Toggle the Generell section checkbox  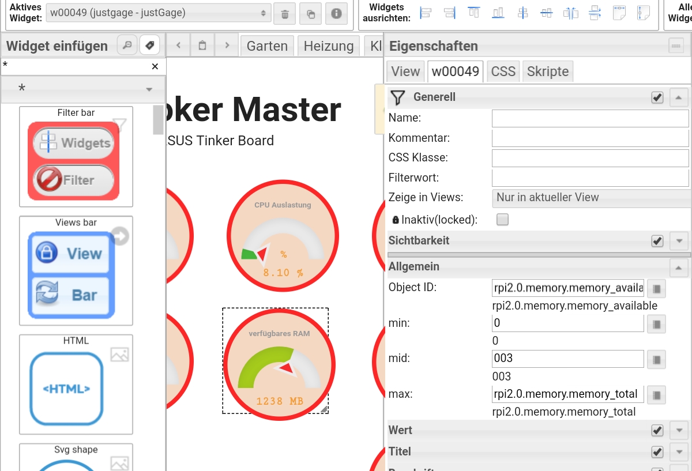(x=657, y=97)
